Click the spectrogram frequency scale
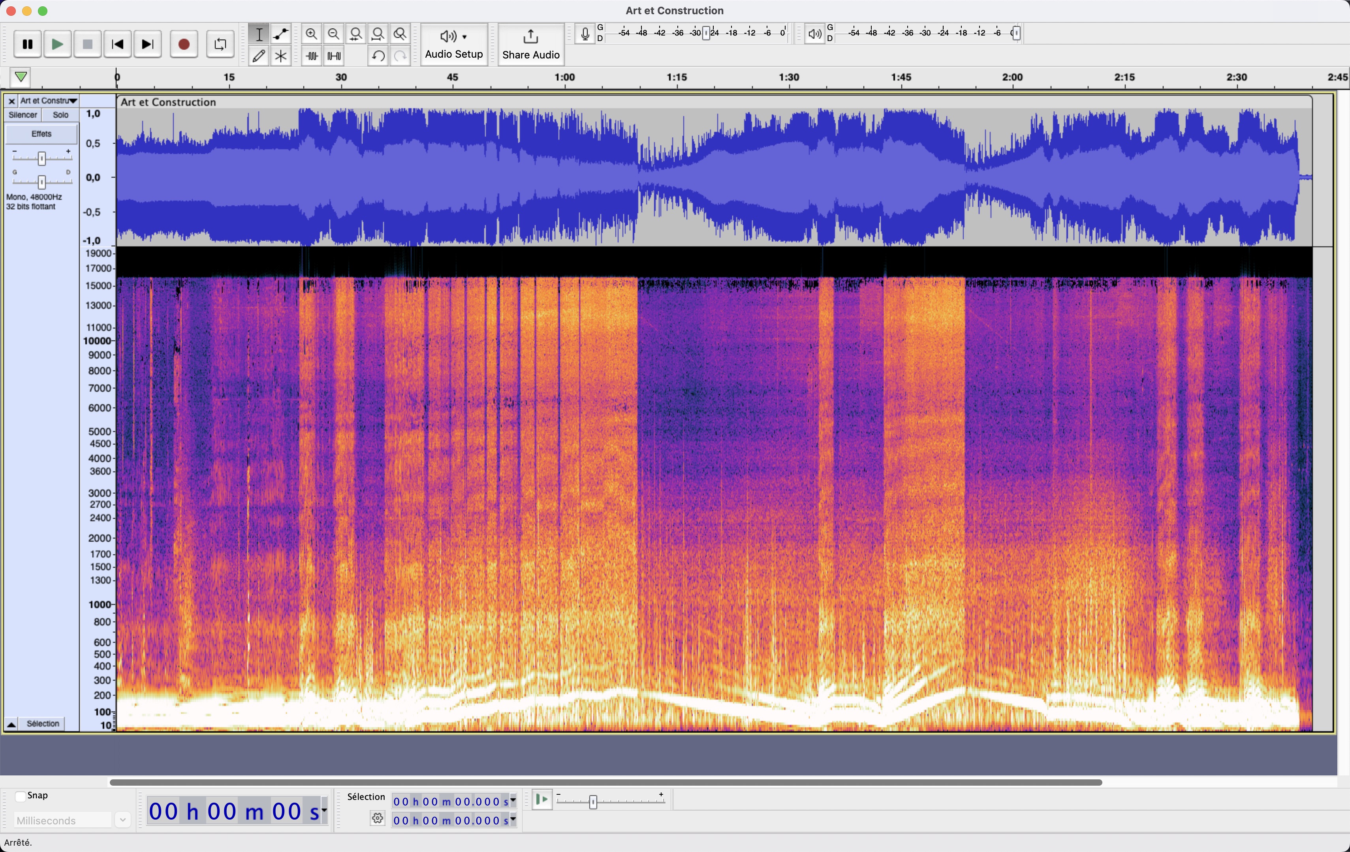The height and width of the screenshot is (852, 1350). pos(98,489)
